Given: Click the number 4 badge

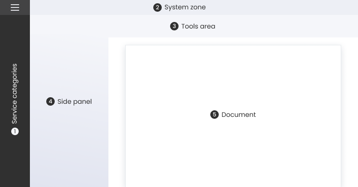Looking at the screenshot, I should (x=50, y=101).
